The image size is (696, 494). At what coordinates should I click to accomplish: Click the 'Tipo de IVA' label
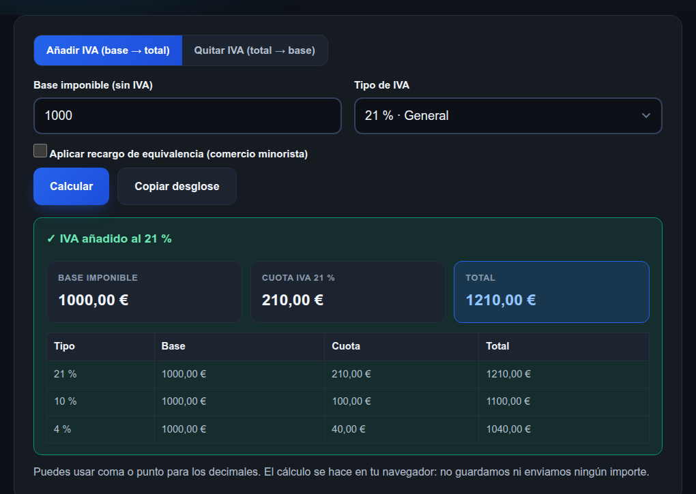click(x=381, y=85)
